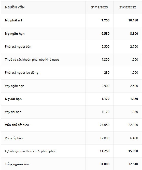Select the Phải trả người lao động label
The height and width of the screenshot is (170, 142).
(x=22, y=73)
